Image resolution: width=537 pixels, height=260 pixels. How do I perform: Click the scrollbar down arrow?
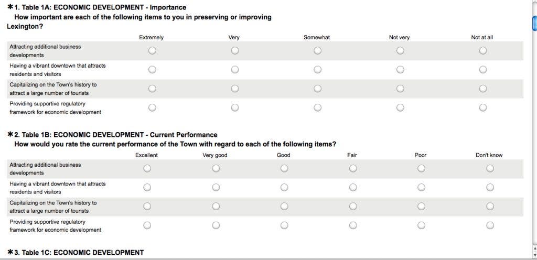[534, 254]
